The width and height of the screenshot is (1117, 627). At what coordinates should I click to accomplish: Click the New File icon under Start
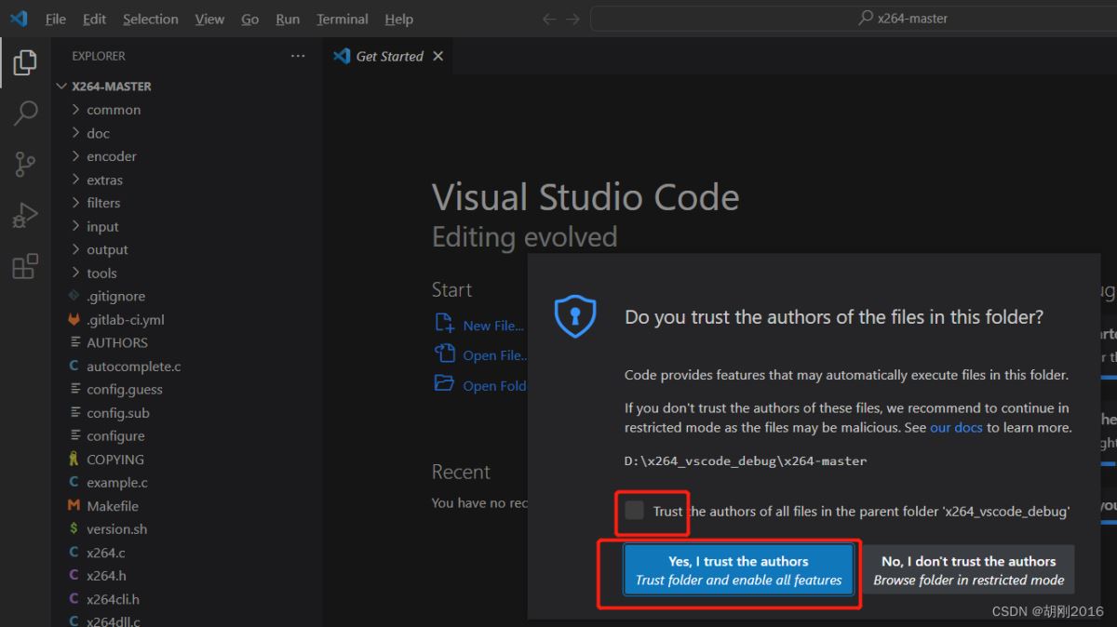pyautogui.click(x=444, y=324)
